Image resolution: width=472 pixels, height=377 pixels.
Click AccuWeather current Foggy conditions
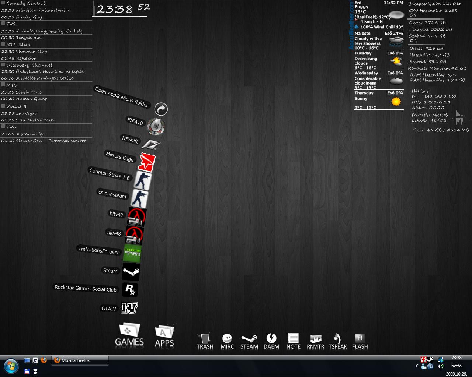(379, 15)
